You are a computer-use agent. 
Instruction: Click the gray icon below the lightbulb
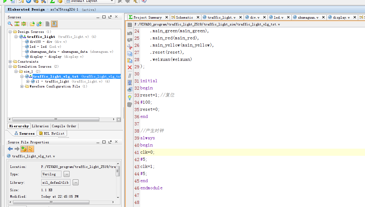130,105
